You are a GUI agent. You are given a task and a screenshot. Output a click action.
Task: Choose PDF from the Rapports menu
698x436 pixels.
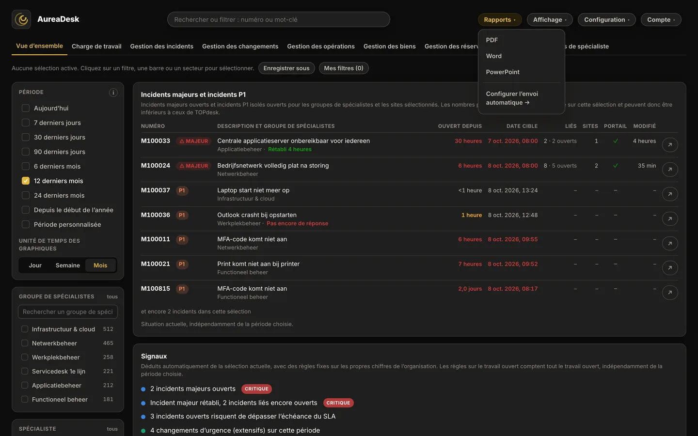pyautogui.click(x=522, y=40)
